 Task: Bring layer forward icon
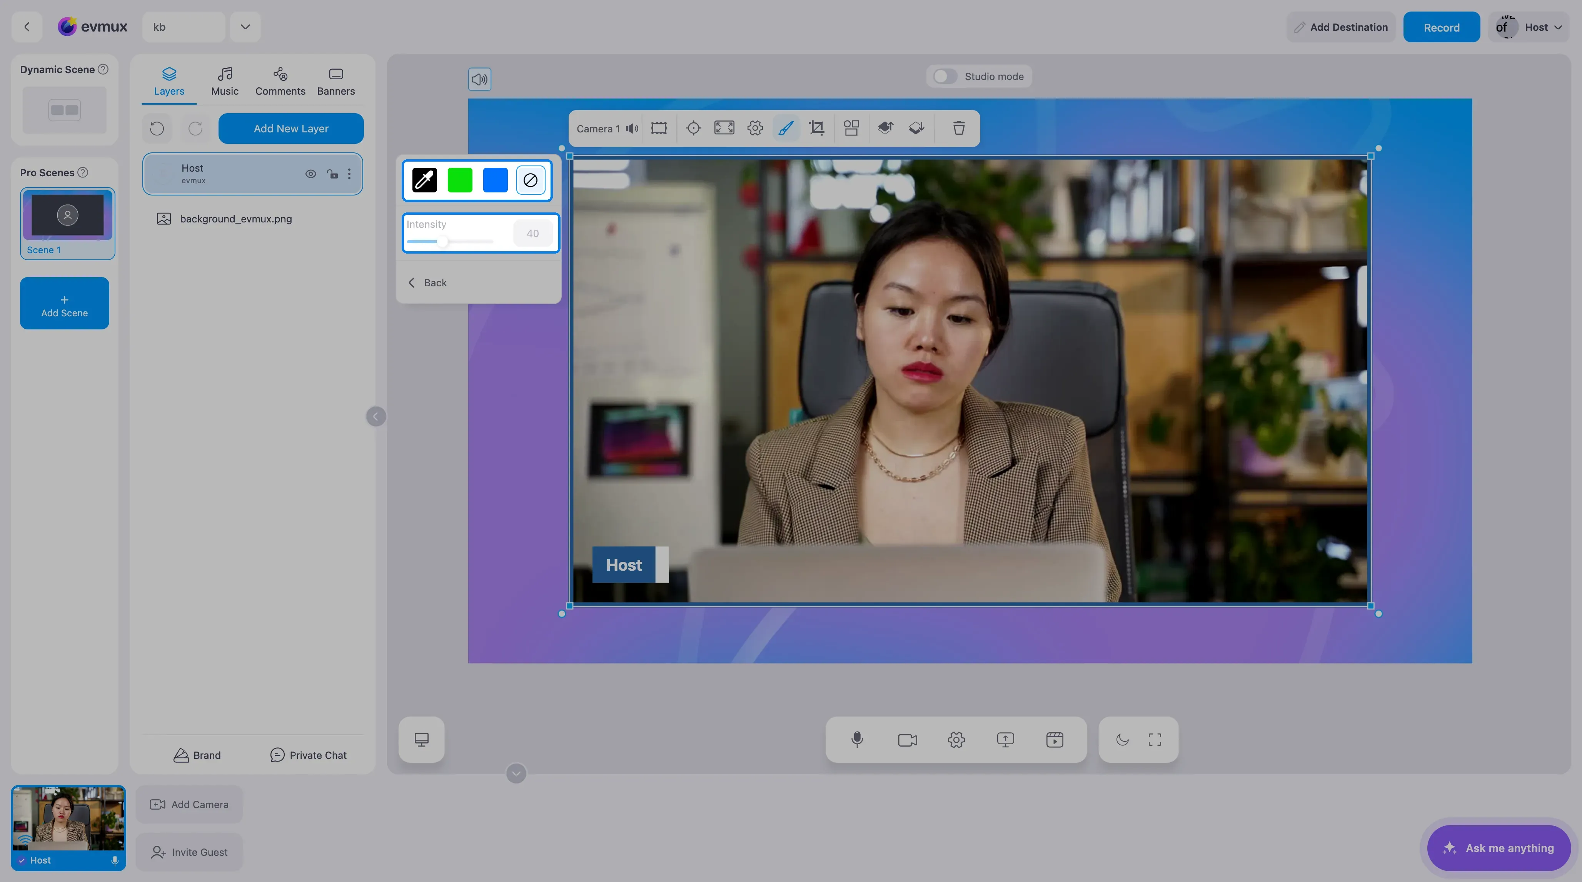click(886, 129)
